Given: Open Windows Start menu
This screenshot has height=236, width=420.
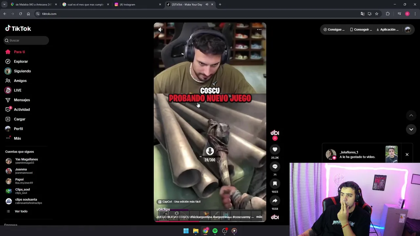Looking at the screenshot, I should pyautogui.click(x=186, y=231).
